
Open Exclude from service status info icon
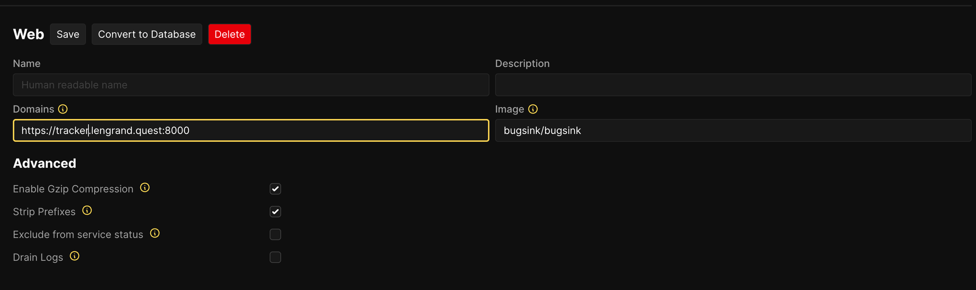155,233
